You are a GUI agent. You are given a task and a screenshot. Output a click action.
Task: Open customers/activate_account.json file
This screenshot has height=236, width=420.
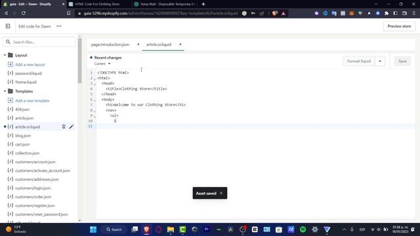pos(42,170)
